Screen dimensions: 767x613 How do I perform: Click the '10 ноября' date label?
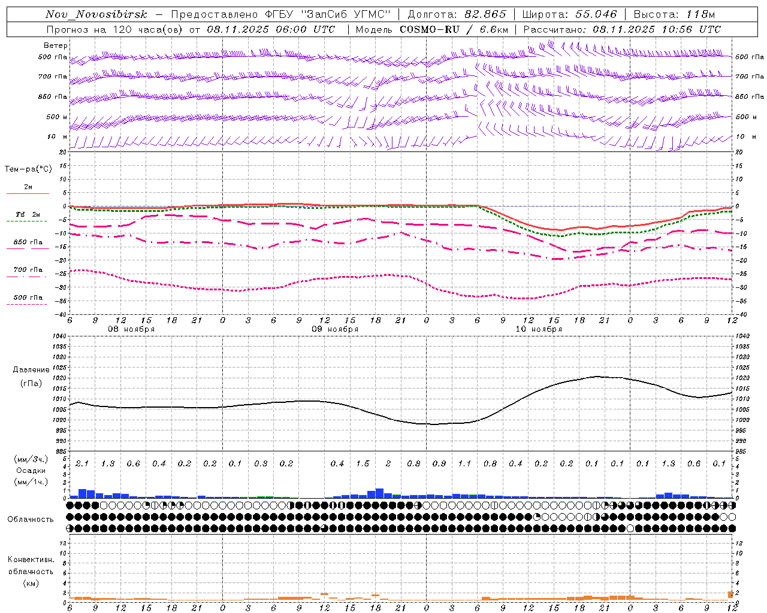pos(539,329)
